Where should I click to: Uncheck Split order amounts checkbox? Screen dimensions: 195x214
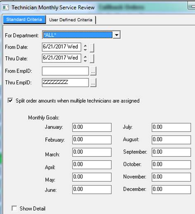[x=10, y=100]
